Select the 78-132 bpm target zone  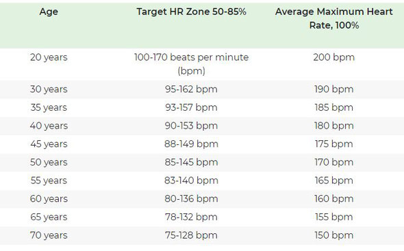192,217
